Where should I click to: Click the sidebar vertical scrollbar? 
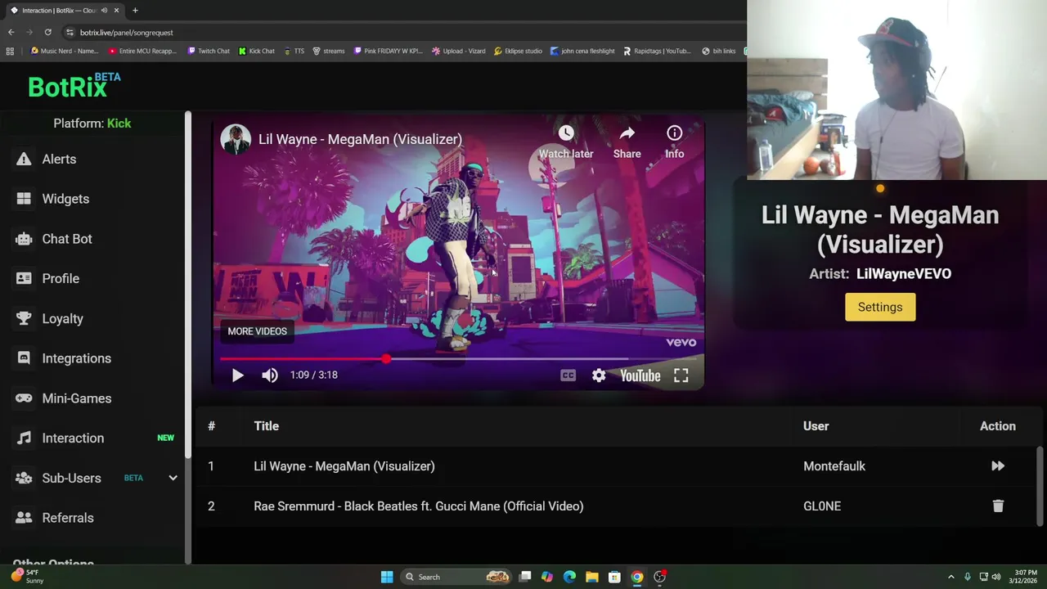point(188,286)
